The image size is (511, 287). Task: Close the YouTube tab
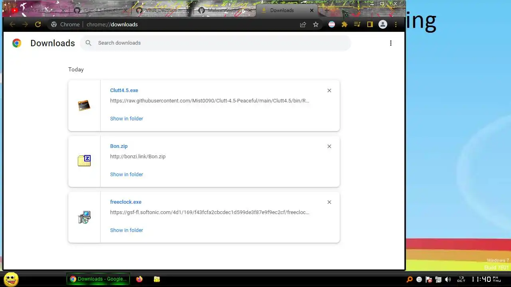tap(63, 10)
